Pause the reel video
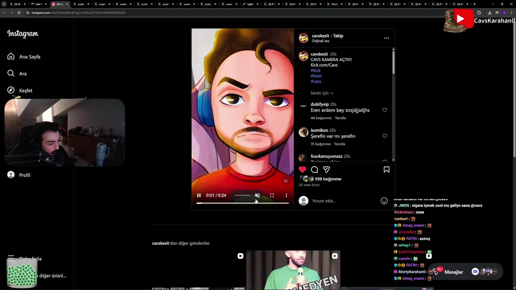The width and height of the screenshot is (516, 290). pyautogui.click(x=199, y=195)
